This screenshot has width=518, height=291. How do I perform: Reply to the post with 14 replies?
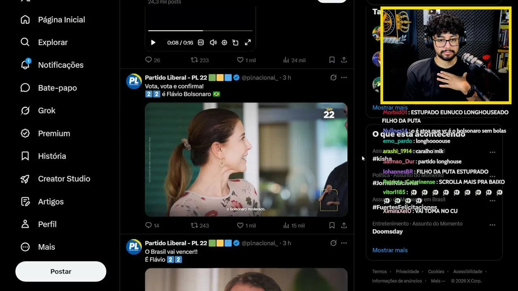152,226
